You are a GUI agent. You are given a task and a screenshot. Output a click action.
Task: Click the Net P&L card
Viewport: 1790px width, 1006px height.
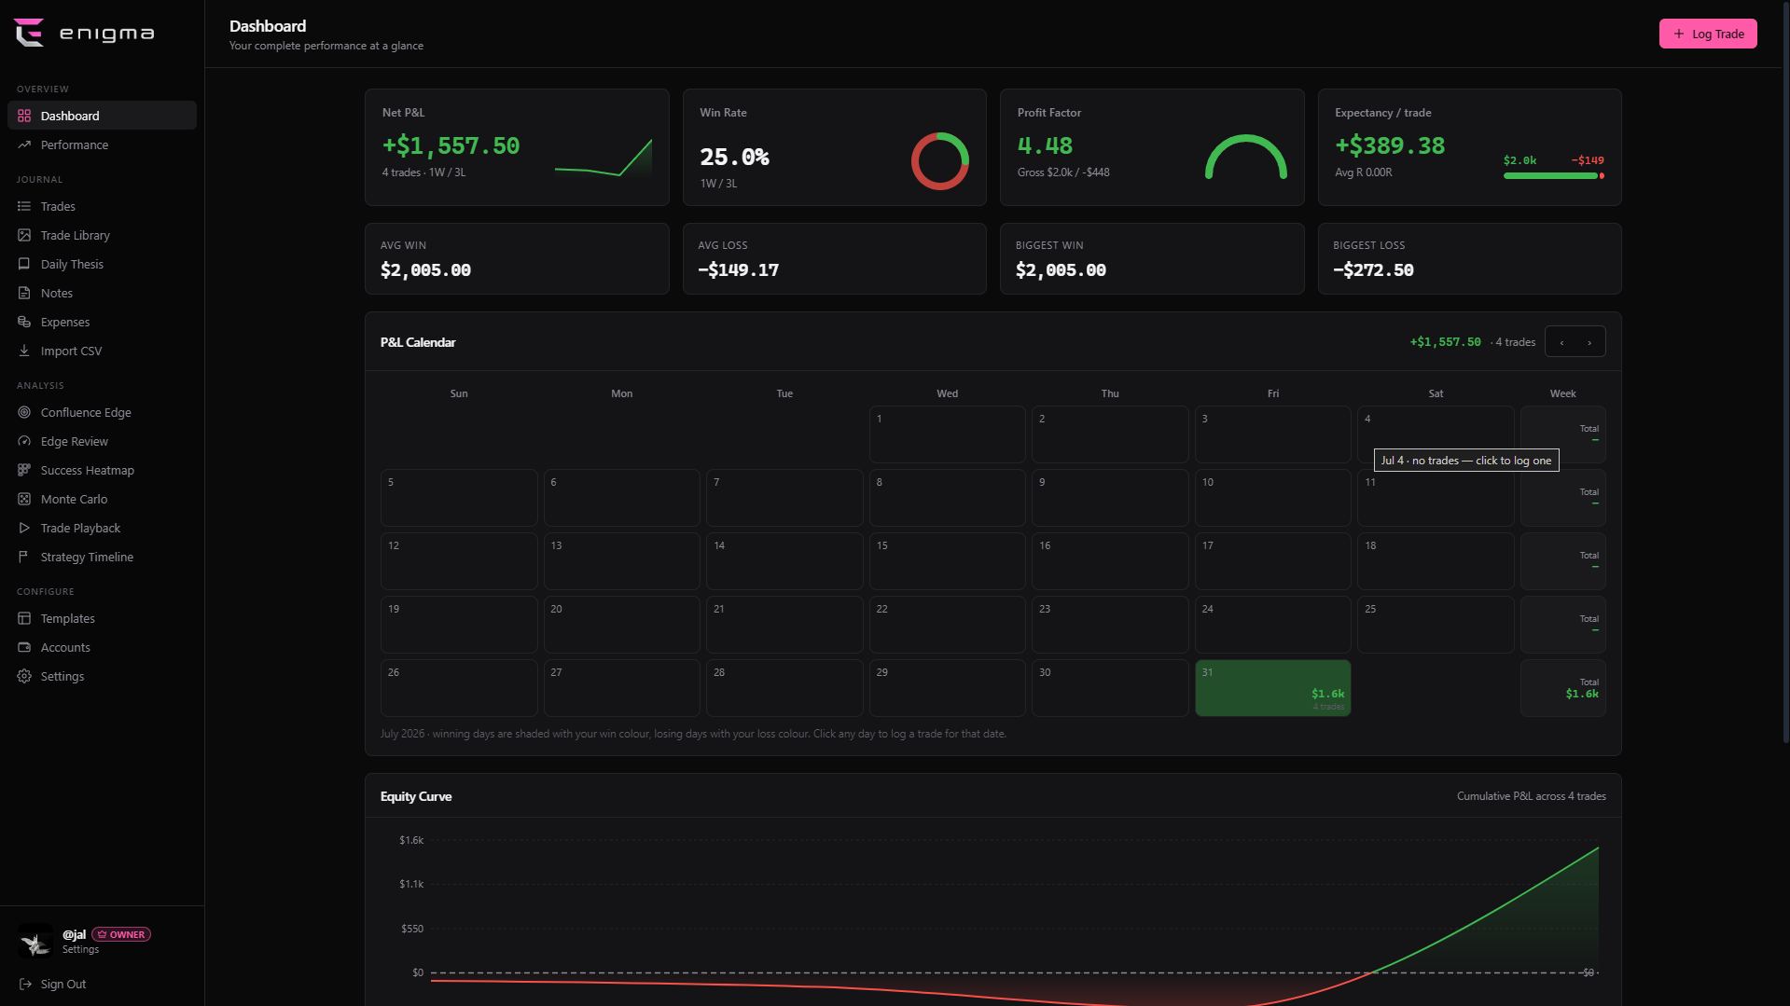[517, 147]
